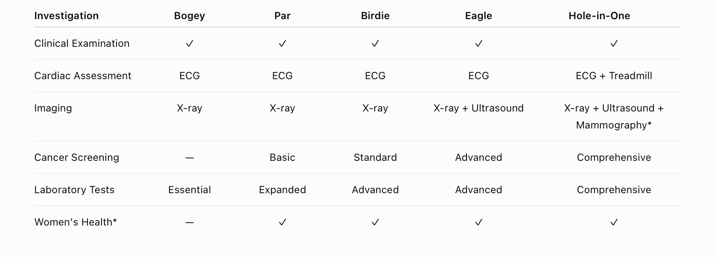Select the Eagle column header
Viewport: 717px width, 257px height.
pos(478,16)
